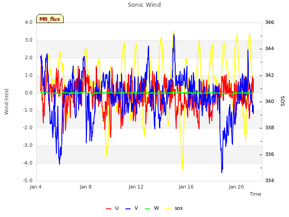Click the -3.0 left axis value
289x217 pixels.
coord(28,146)
